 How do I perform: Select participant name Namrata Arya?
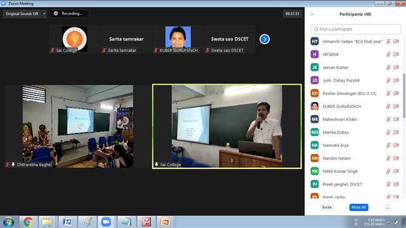tap(336, 145)
